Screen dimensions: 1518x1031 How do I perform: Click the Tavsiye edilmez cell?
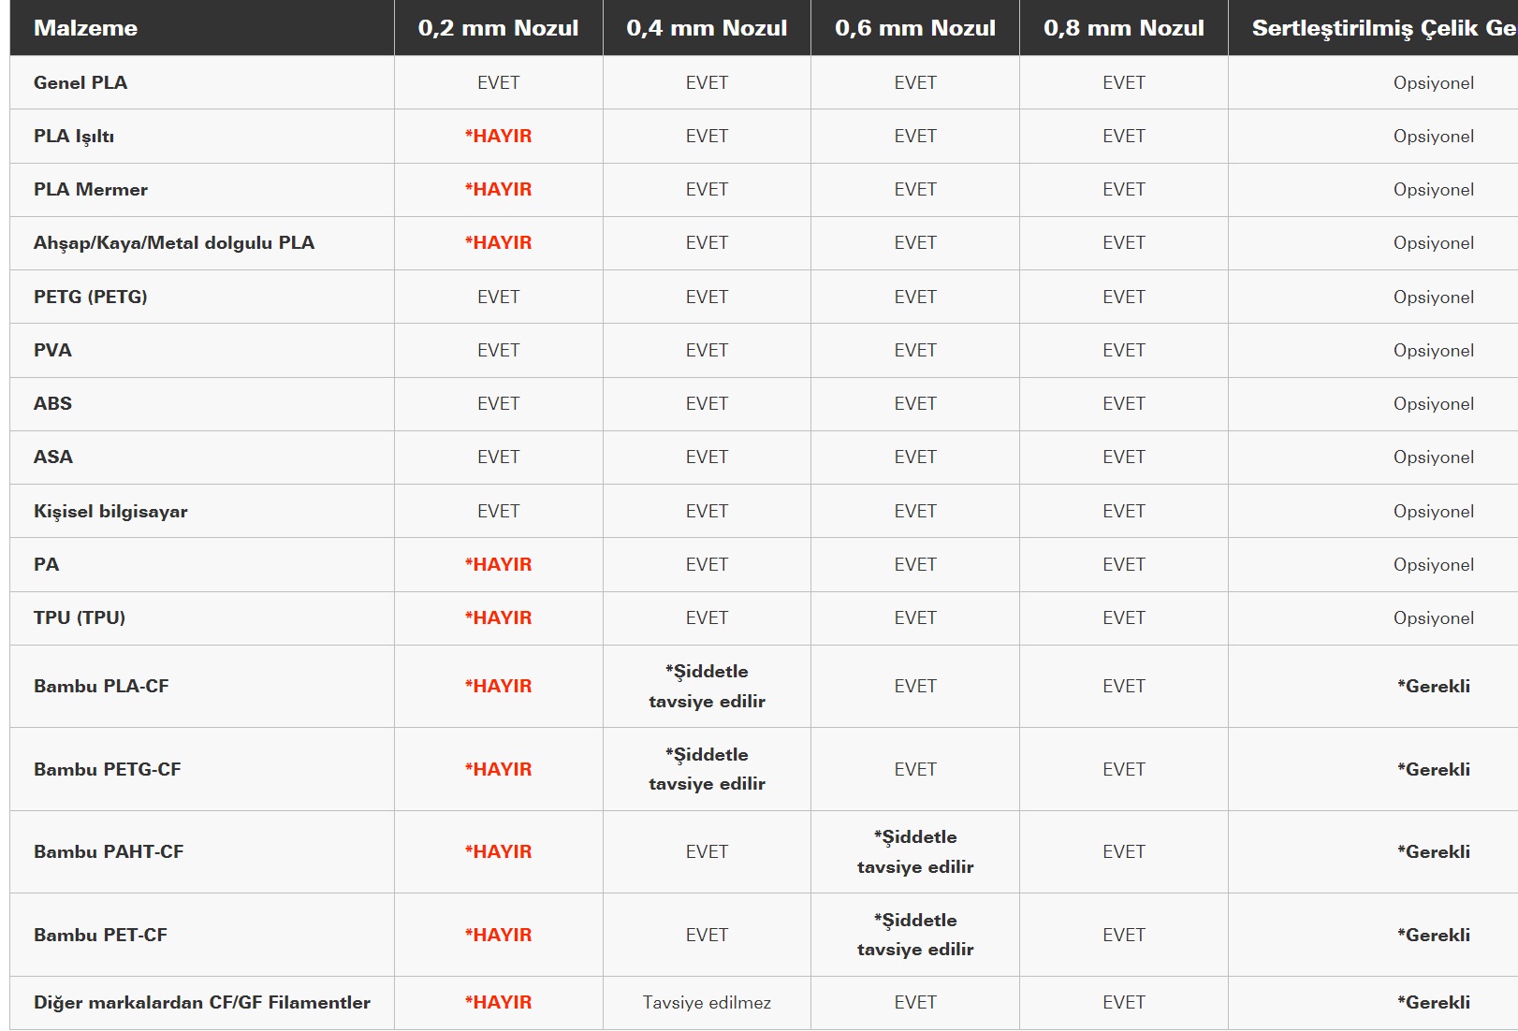(707, 1002)
